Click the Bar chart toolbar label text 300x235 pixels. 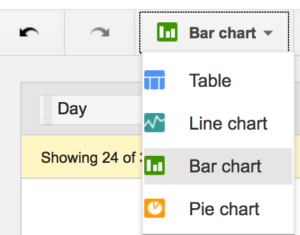point(223,33)
